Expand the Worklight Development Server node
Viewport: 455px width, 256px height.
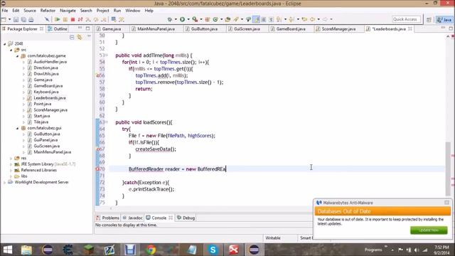point(5,182)
